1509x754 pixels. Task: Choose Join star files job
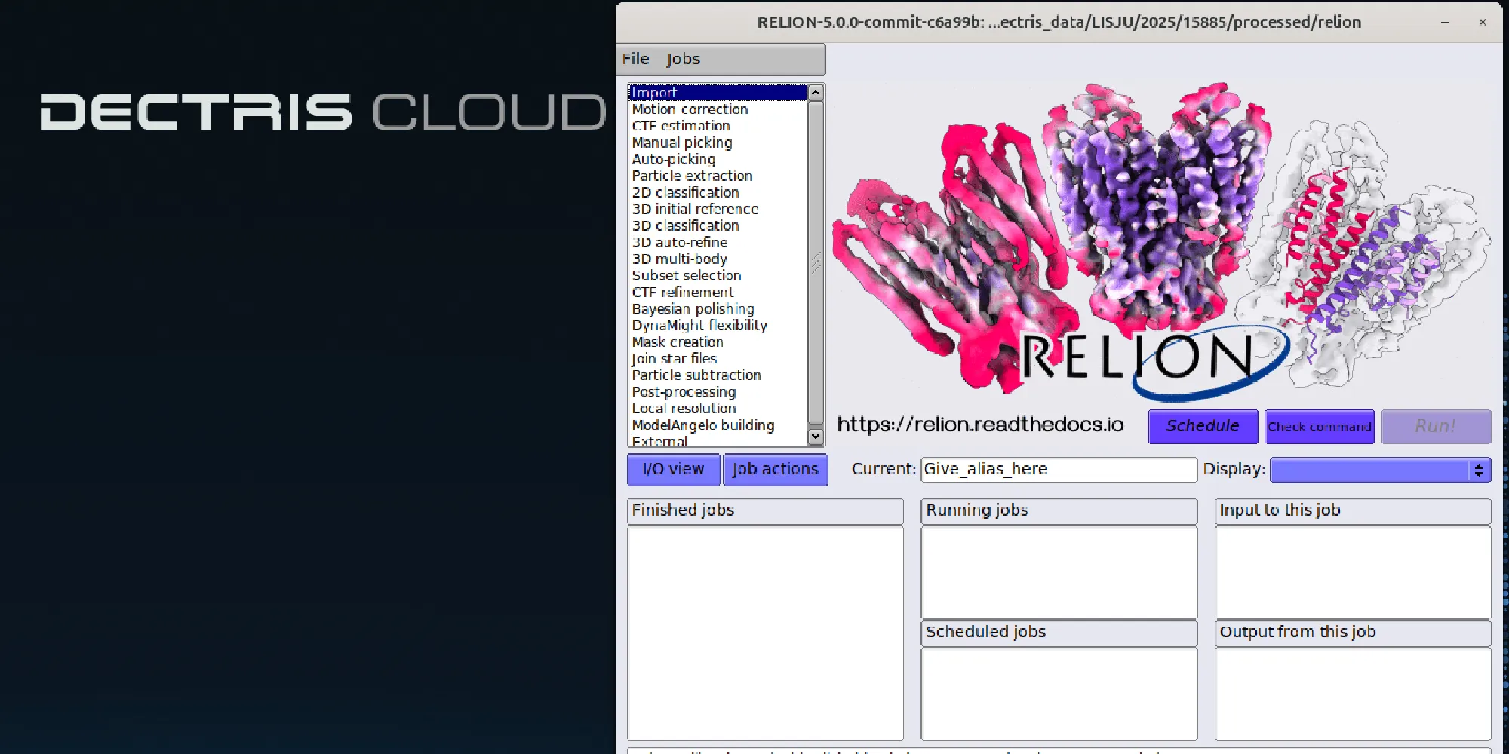tap(718, 358)
